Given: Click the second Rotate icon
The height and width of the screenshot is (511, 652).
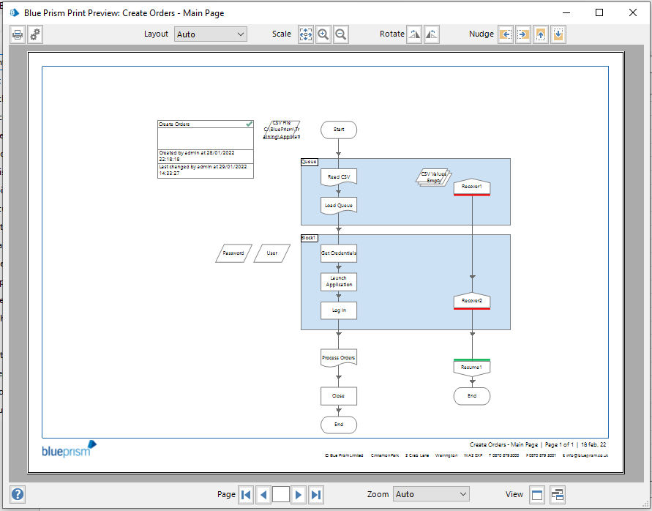Looking at the screenshot, I should coord(432,34).
